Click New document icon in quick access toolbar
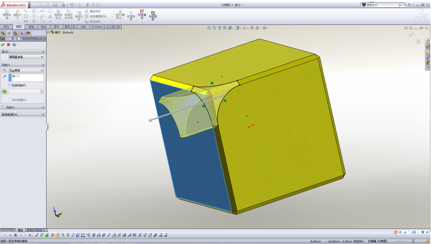 coord(39,5)
